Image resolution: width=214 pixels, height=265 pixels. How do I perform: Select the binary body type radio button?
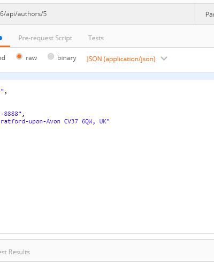[x=51, y=56]
